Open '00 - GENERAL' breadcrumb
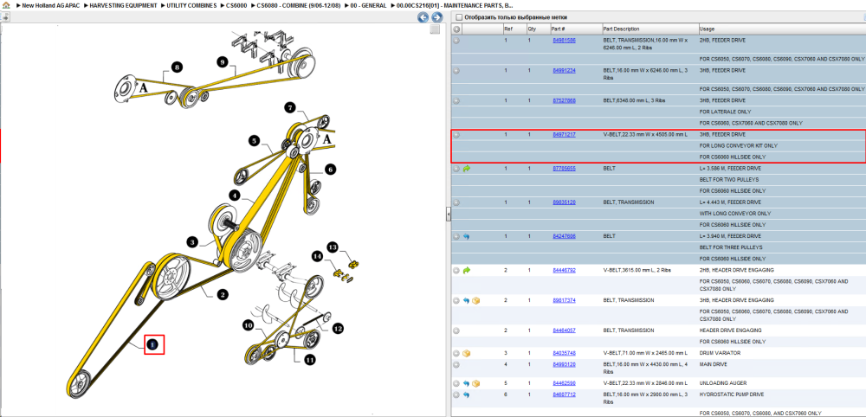The width and height of the screenshot is (866, 417). [368, 5]
